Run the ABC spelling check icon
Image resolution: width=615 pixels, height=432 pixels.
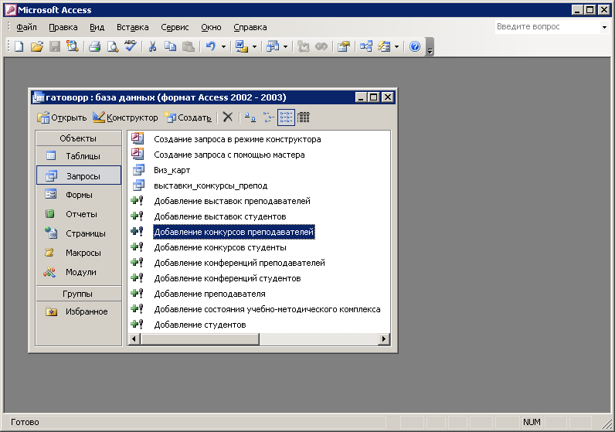(131, 46)
